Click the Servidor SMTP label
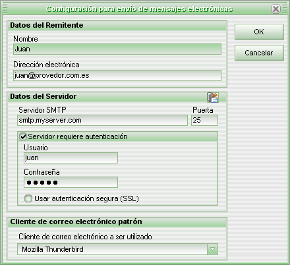Viewport: 290px width, 265px height. point(42,110)
